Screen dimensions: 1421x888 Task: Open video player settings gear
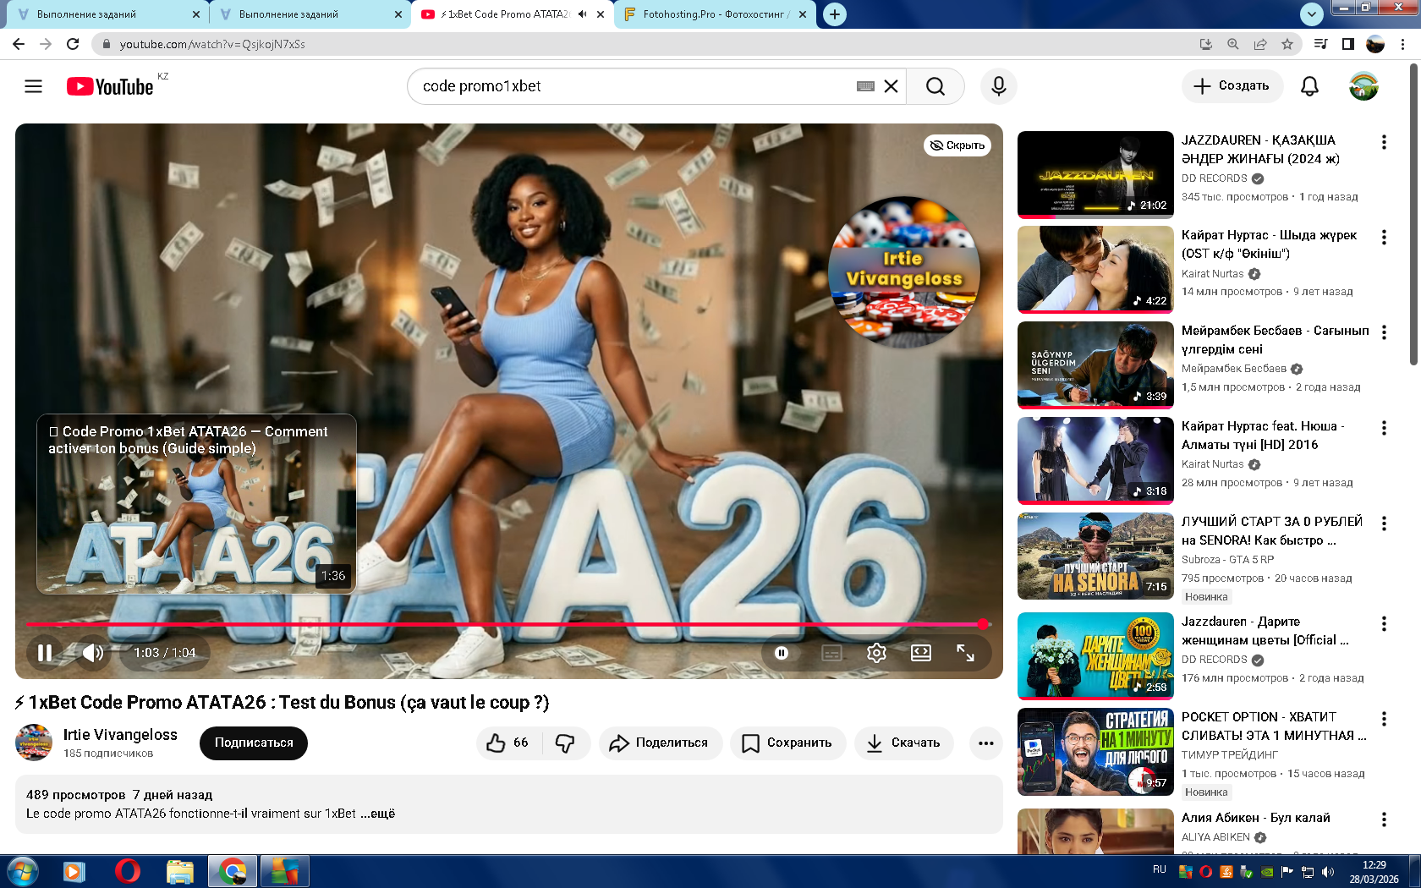click(x=876, y=653)
